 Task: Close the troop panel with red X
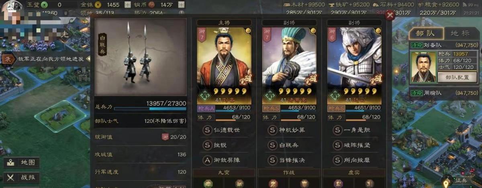[389, 16]
